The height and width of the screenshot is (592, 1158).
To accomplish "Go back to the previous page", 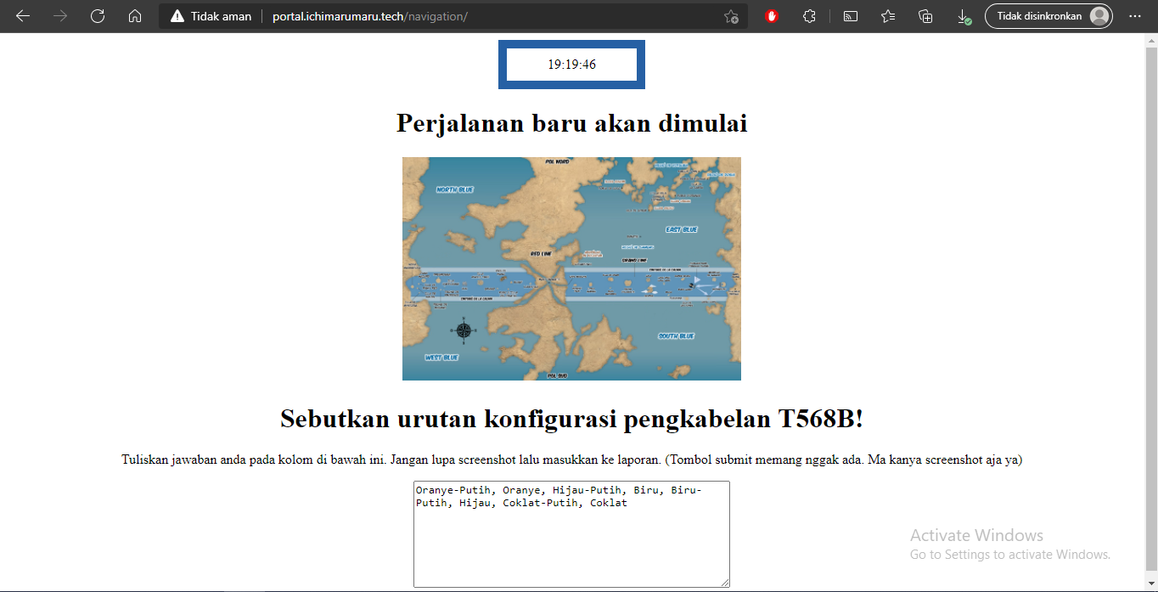I will click(23, 16).
